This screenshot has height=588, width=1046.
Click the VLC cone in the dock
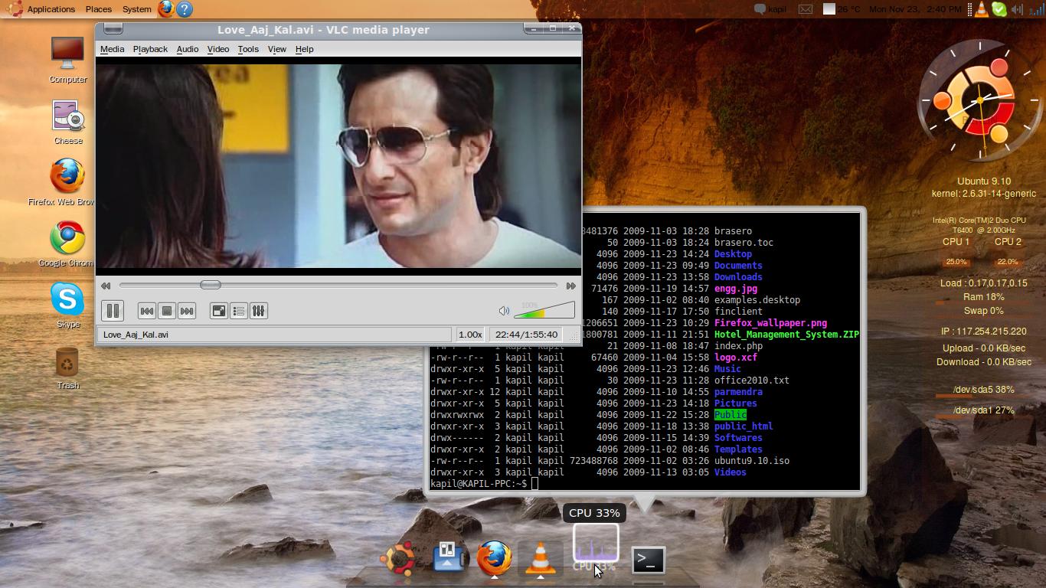[x=541, y=558]
